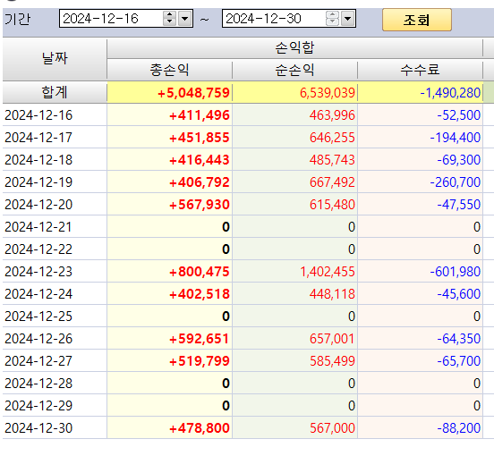
Task: Click 순손익 value 615,480
Action: (x=332, y=205)
